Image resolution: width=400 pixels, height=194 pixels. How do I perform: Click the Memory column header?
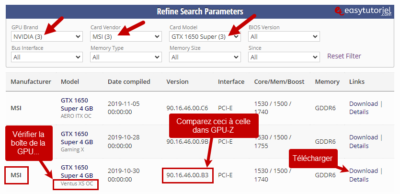click(327, 81)
